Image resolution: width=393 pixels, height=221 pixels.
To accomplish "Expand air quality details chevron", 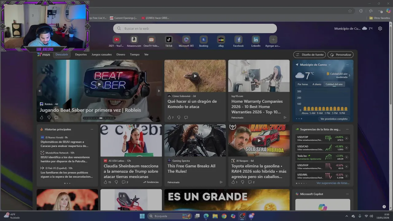I will pyautogui.click(x=349, y=75).
